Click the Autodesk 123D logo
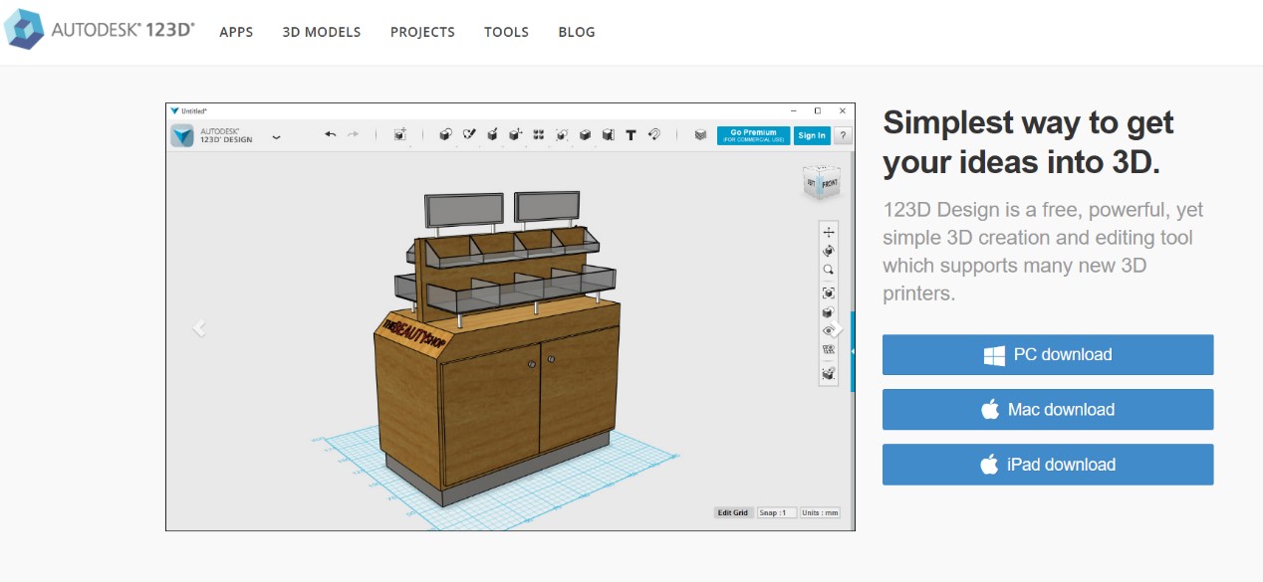Viewport: 1263px width, 582px height. tap(100, 30)
